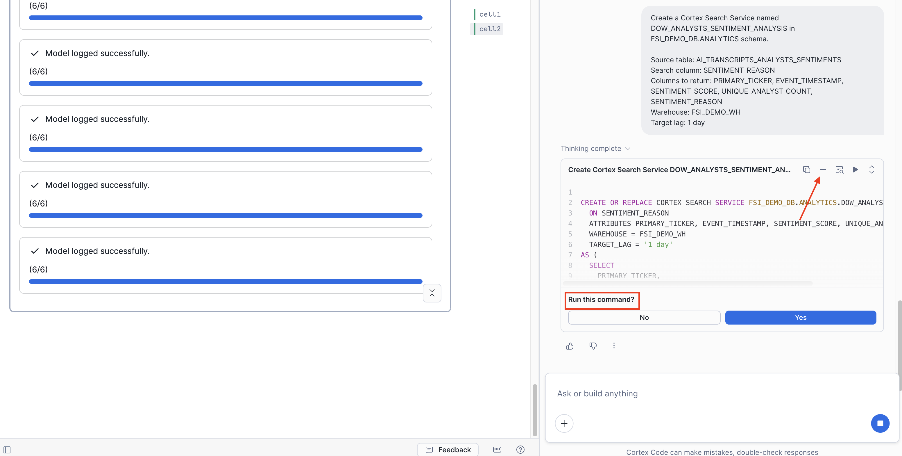This screenshot has width=902, height=456.
Task: Click the topmost partial progress bar
Action: pyautogui.click(x=226, y=17)
